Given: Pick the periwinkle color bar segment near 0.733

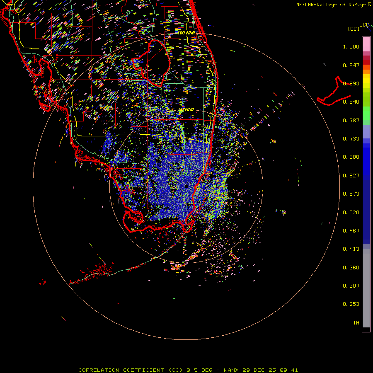Looking at the screenshot, I should [366, 132].
